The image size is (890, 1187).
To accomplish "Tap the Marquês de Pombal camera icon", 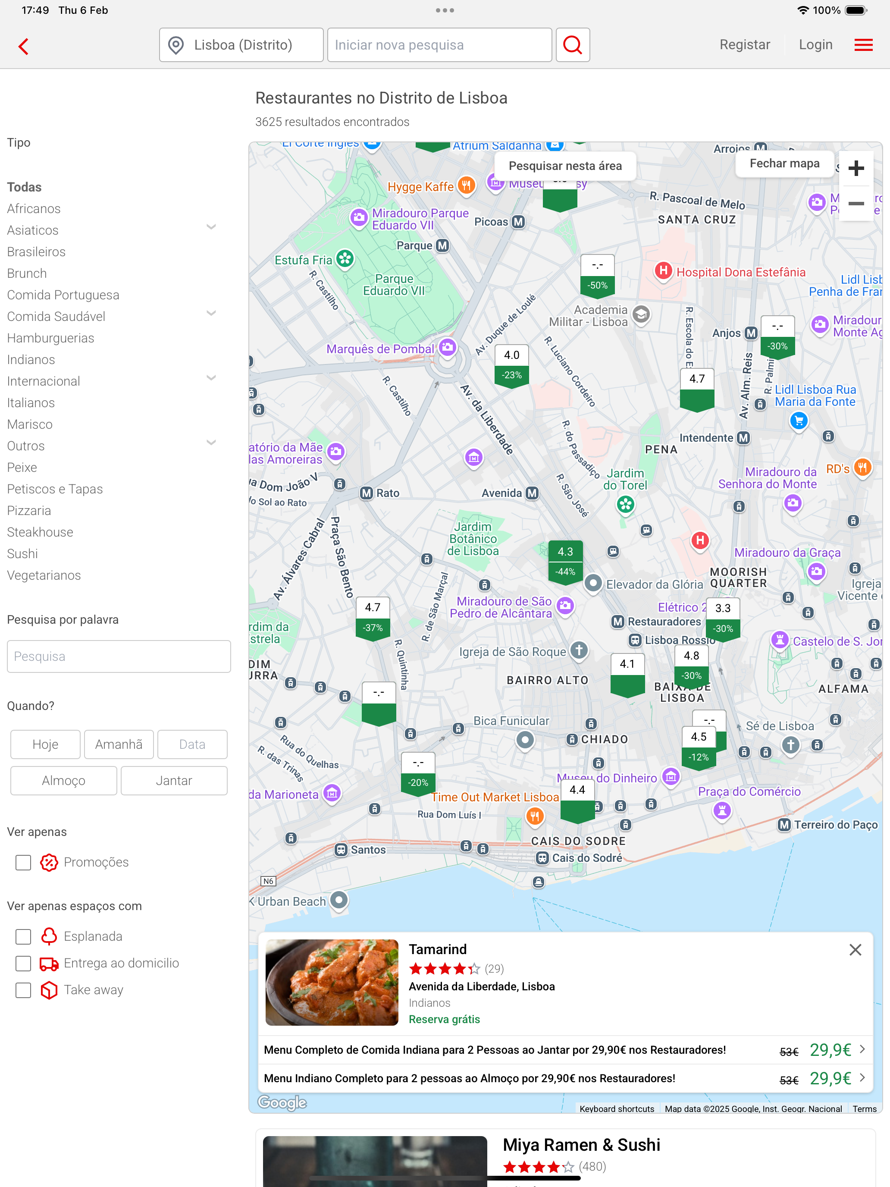I will tap(448, 347).
